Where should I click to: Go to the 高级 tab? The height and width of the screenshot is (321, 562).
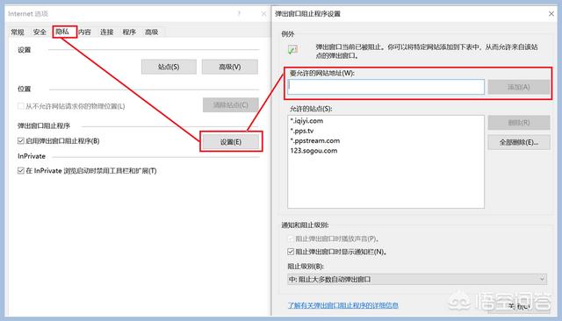(151, 32)
